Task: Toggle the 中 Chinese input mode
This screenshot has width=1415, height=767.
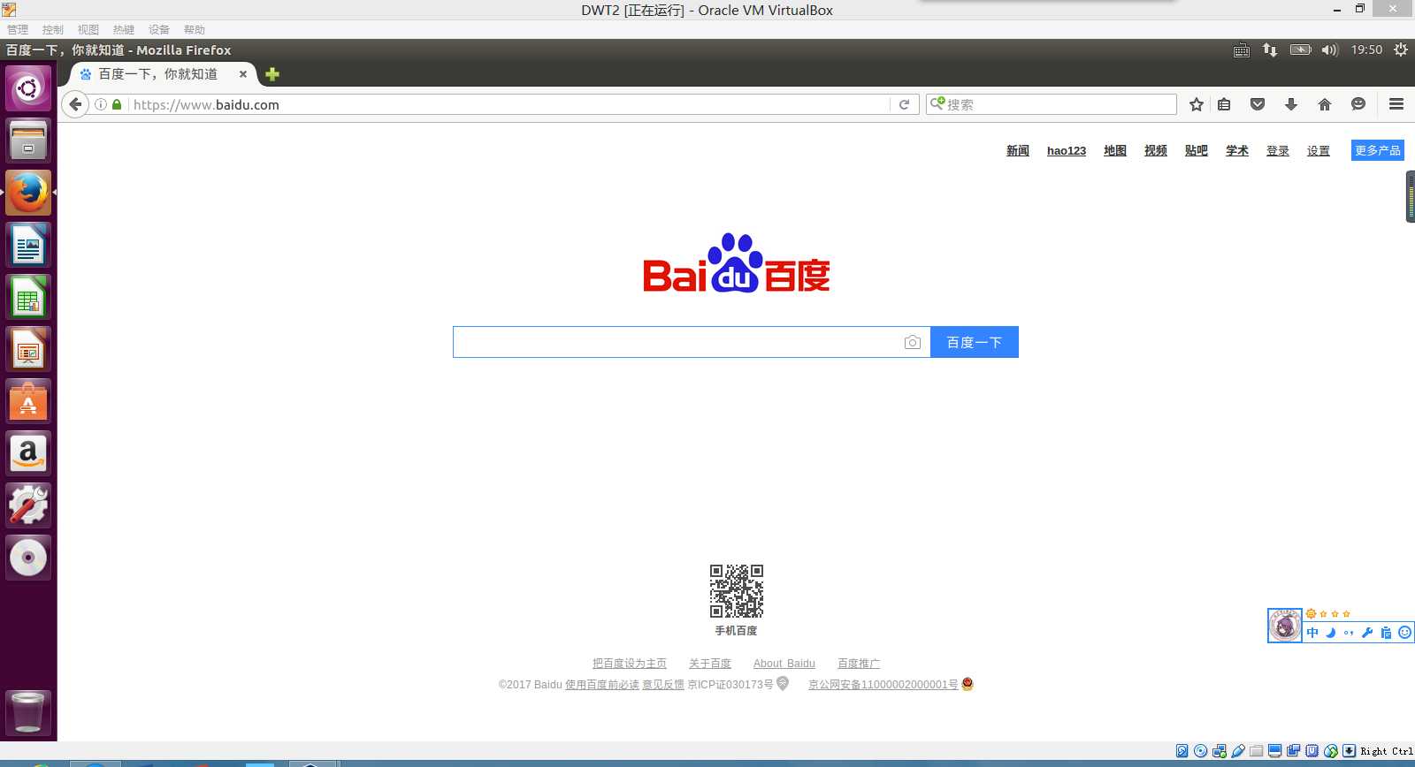Action: point(1312,633)
